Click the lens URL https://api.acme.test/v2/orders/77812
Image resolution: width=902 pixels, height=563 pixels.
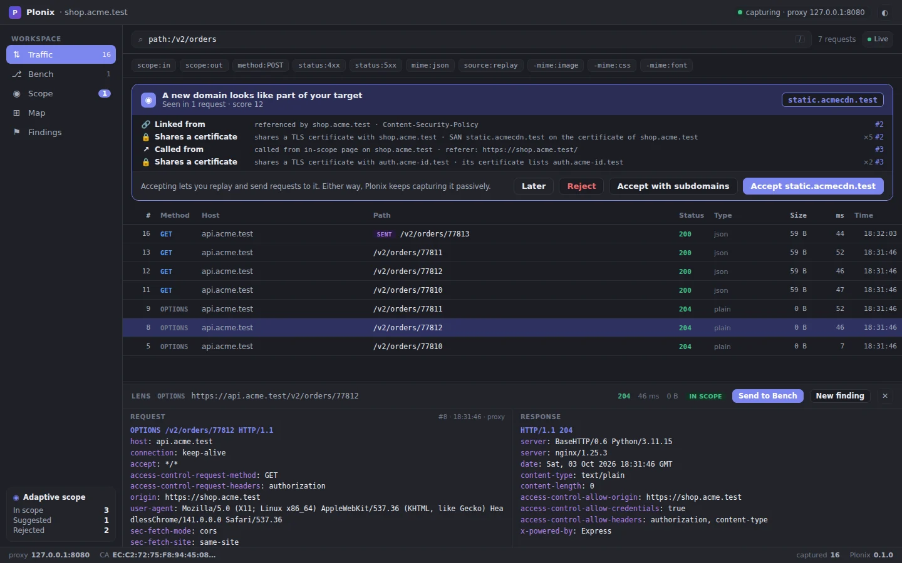point(275,396)
